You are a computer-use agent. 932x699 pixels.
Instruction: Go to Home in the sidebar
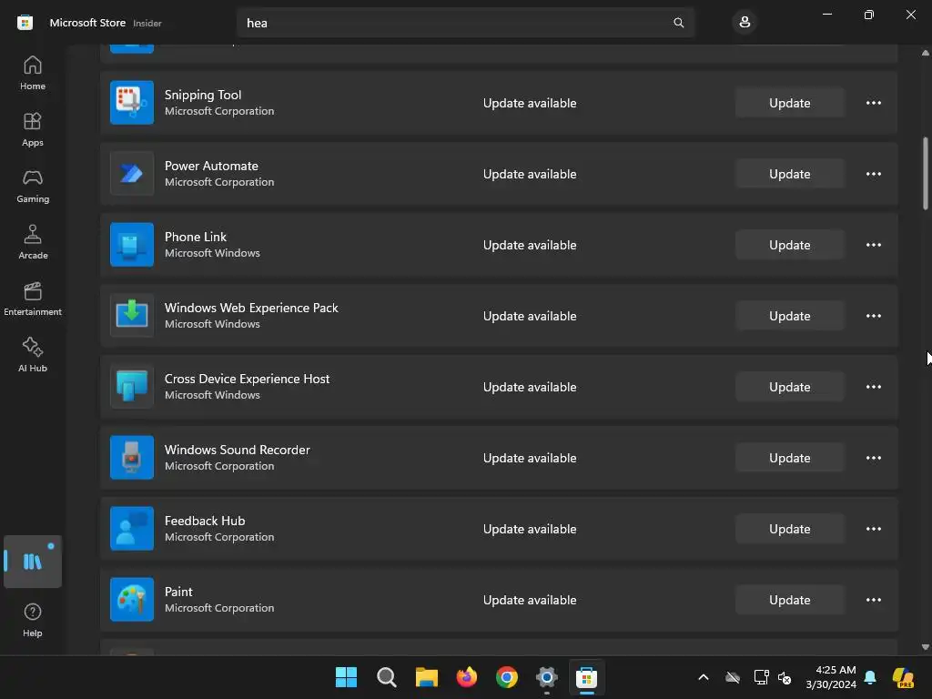tap(33, 73)
